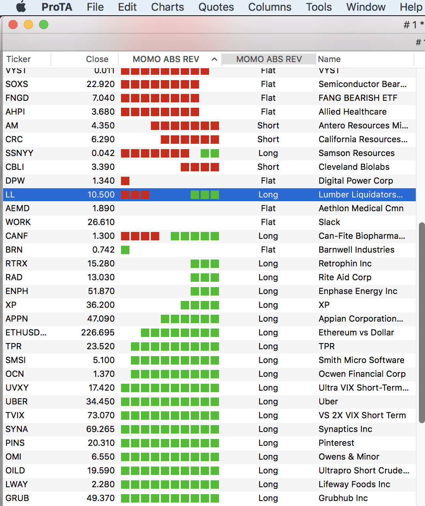Click Ethereum vs Dollar name
Screen dimensions: 425x506
click(356, 333)
